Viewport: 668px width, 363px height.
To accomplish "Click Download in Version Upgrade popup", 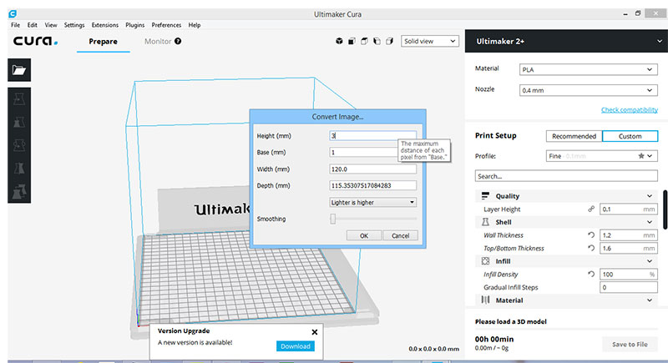I will click(296, 346).
